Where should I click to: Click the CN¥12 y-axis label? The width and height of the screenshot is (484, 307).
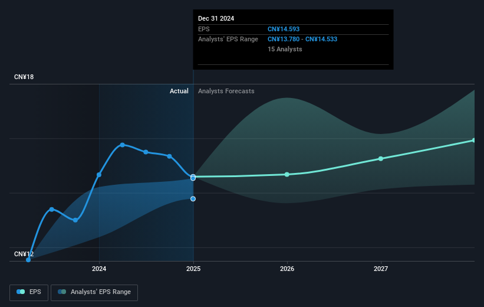tap(24, 254)
